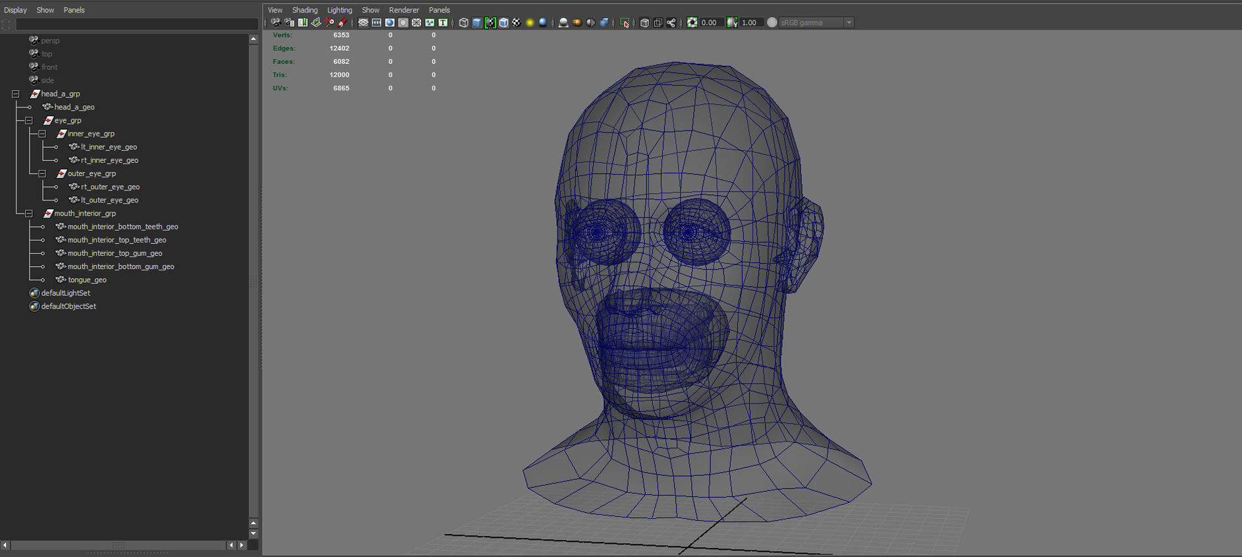This screenshot has height=557, width=1242.
Task: Click the Wireframe on Shaded cube icon
Action: point(503,22)
